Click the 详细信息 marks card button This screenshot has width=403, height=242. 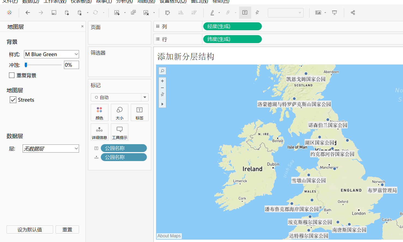click(99, 132)
